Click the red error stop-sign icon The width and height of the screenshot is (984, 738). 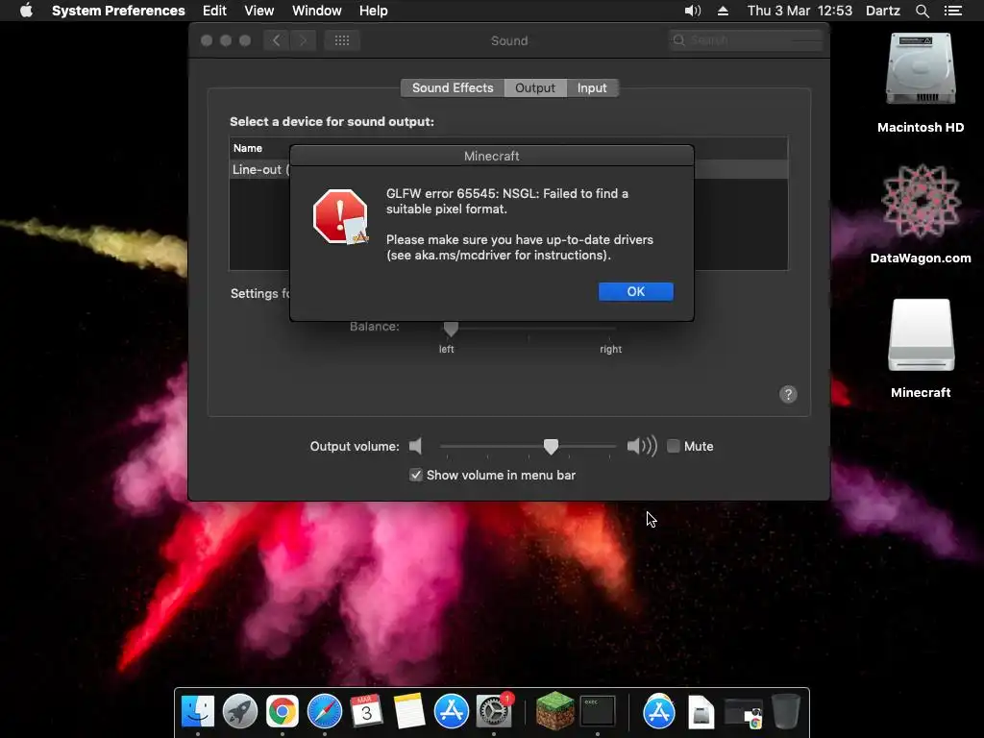tap(341, 216)
